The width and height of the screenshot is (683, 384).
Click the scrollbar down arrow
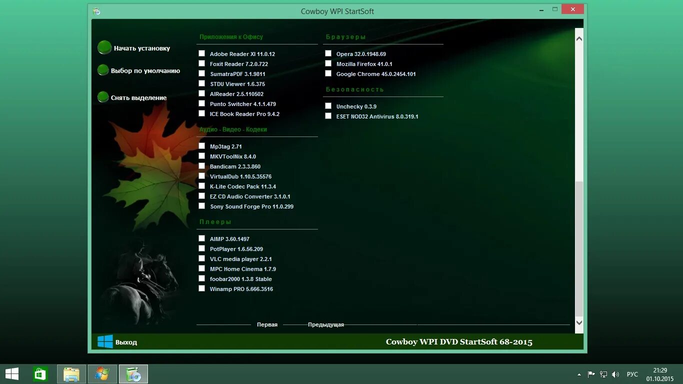point(579,323)
